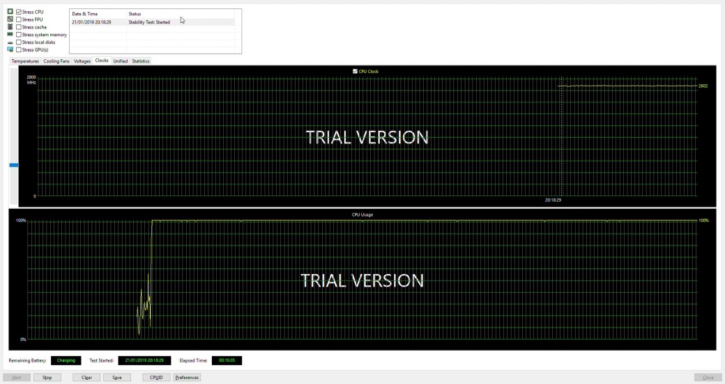Click the Status column header
The height and width of the screenshot is (384, 725).
click(x=181, y=14)
